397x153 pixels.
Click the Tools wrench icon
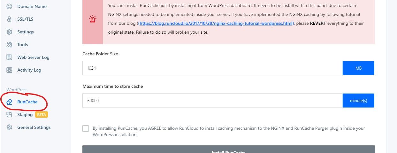coord(9,45)
